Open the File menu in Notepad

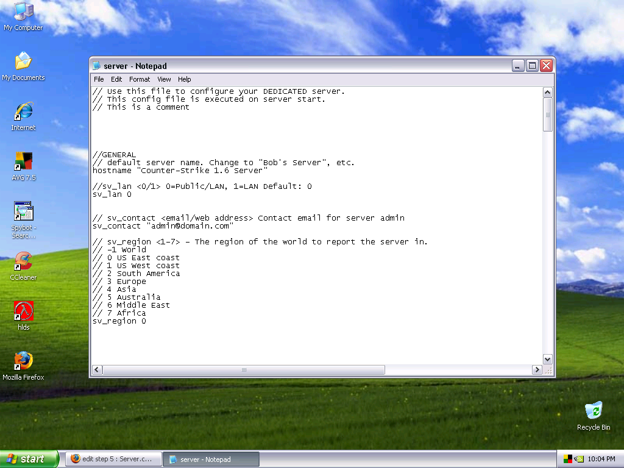99,79
